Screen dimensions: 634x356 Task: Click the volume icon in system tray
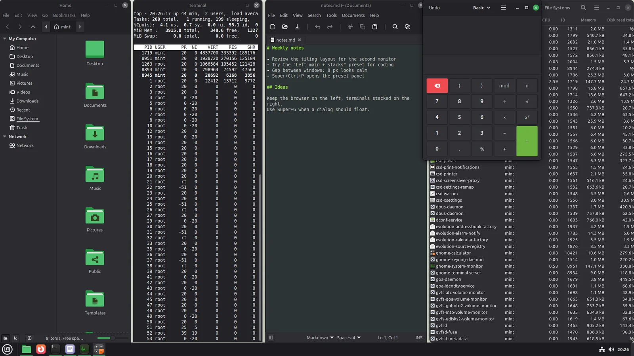click(x=611, y=350)
